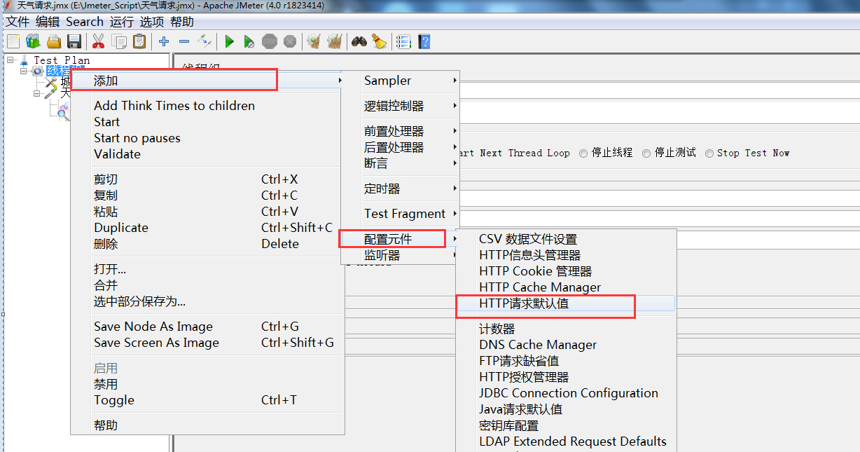
Task: Open the 运行 menu
Action: (x=122, y=22)
